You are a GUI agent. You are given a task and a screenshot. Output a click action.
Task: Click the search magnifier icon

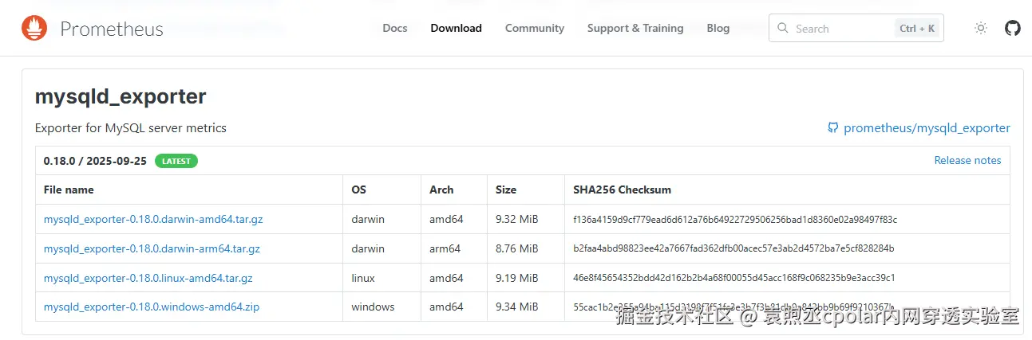(783, 29)
